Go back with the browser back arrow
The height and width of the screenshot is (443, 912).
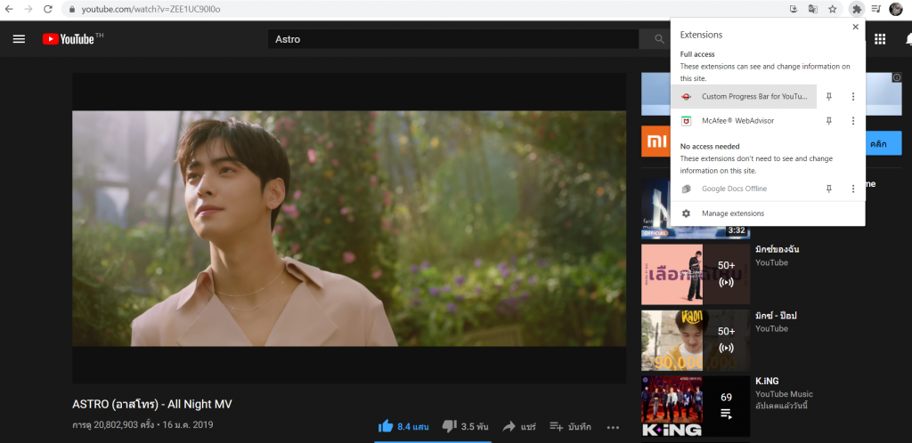click(9, 9)
